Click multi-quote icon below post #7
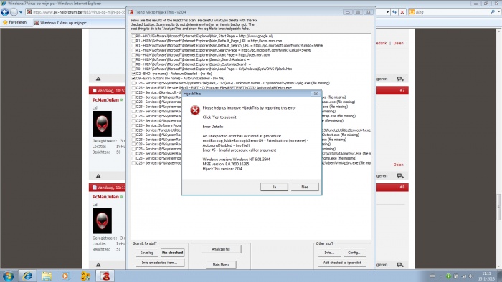The image size is (502, 282). 400,175
